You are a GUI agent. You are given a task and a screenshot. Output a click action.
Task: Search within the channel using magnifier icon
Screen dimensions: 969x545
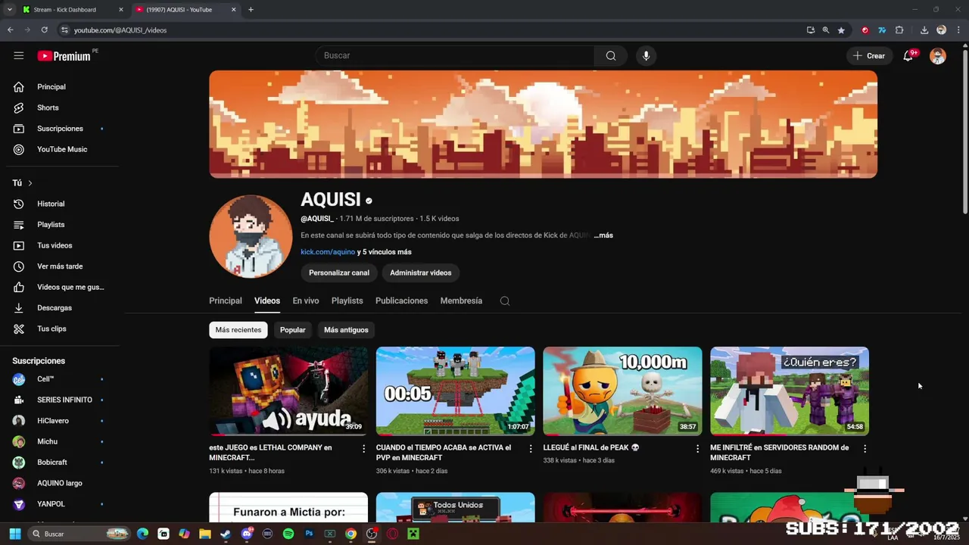click(x=505, y=301)
